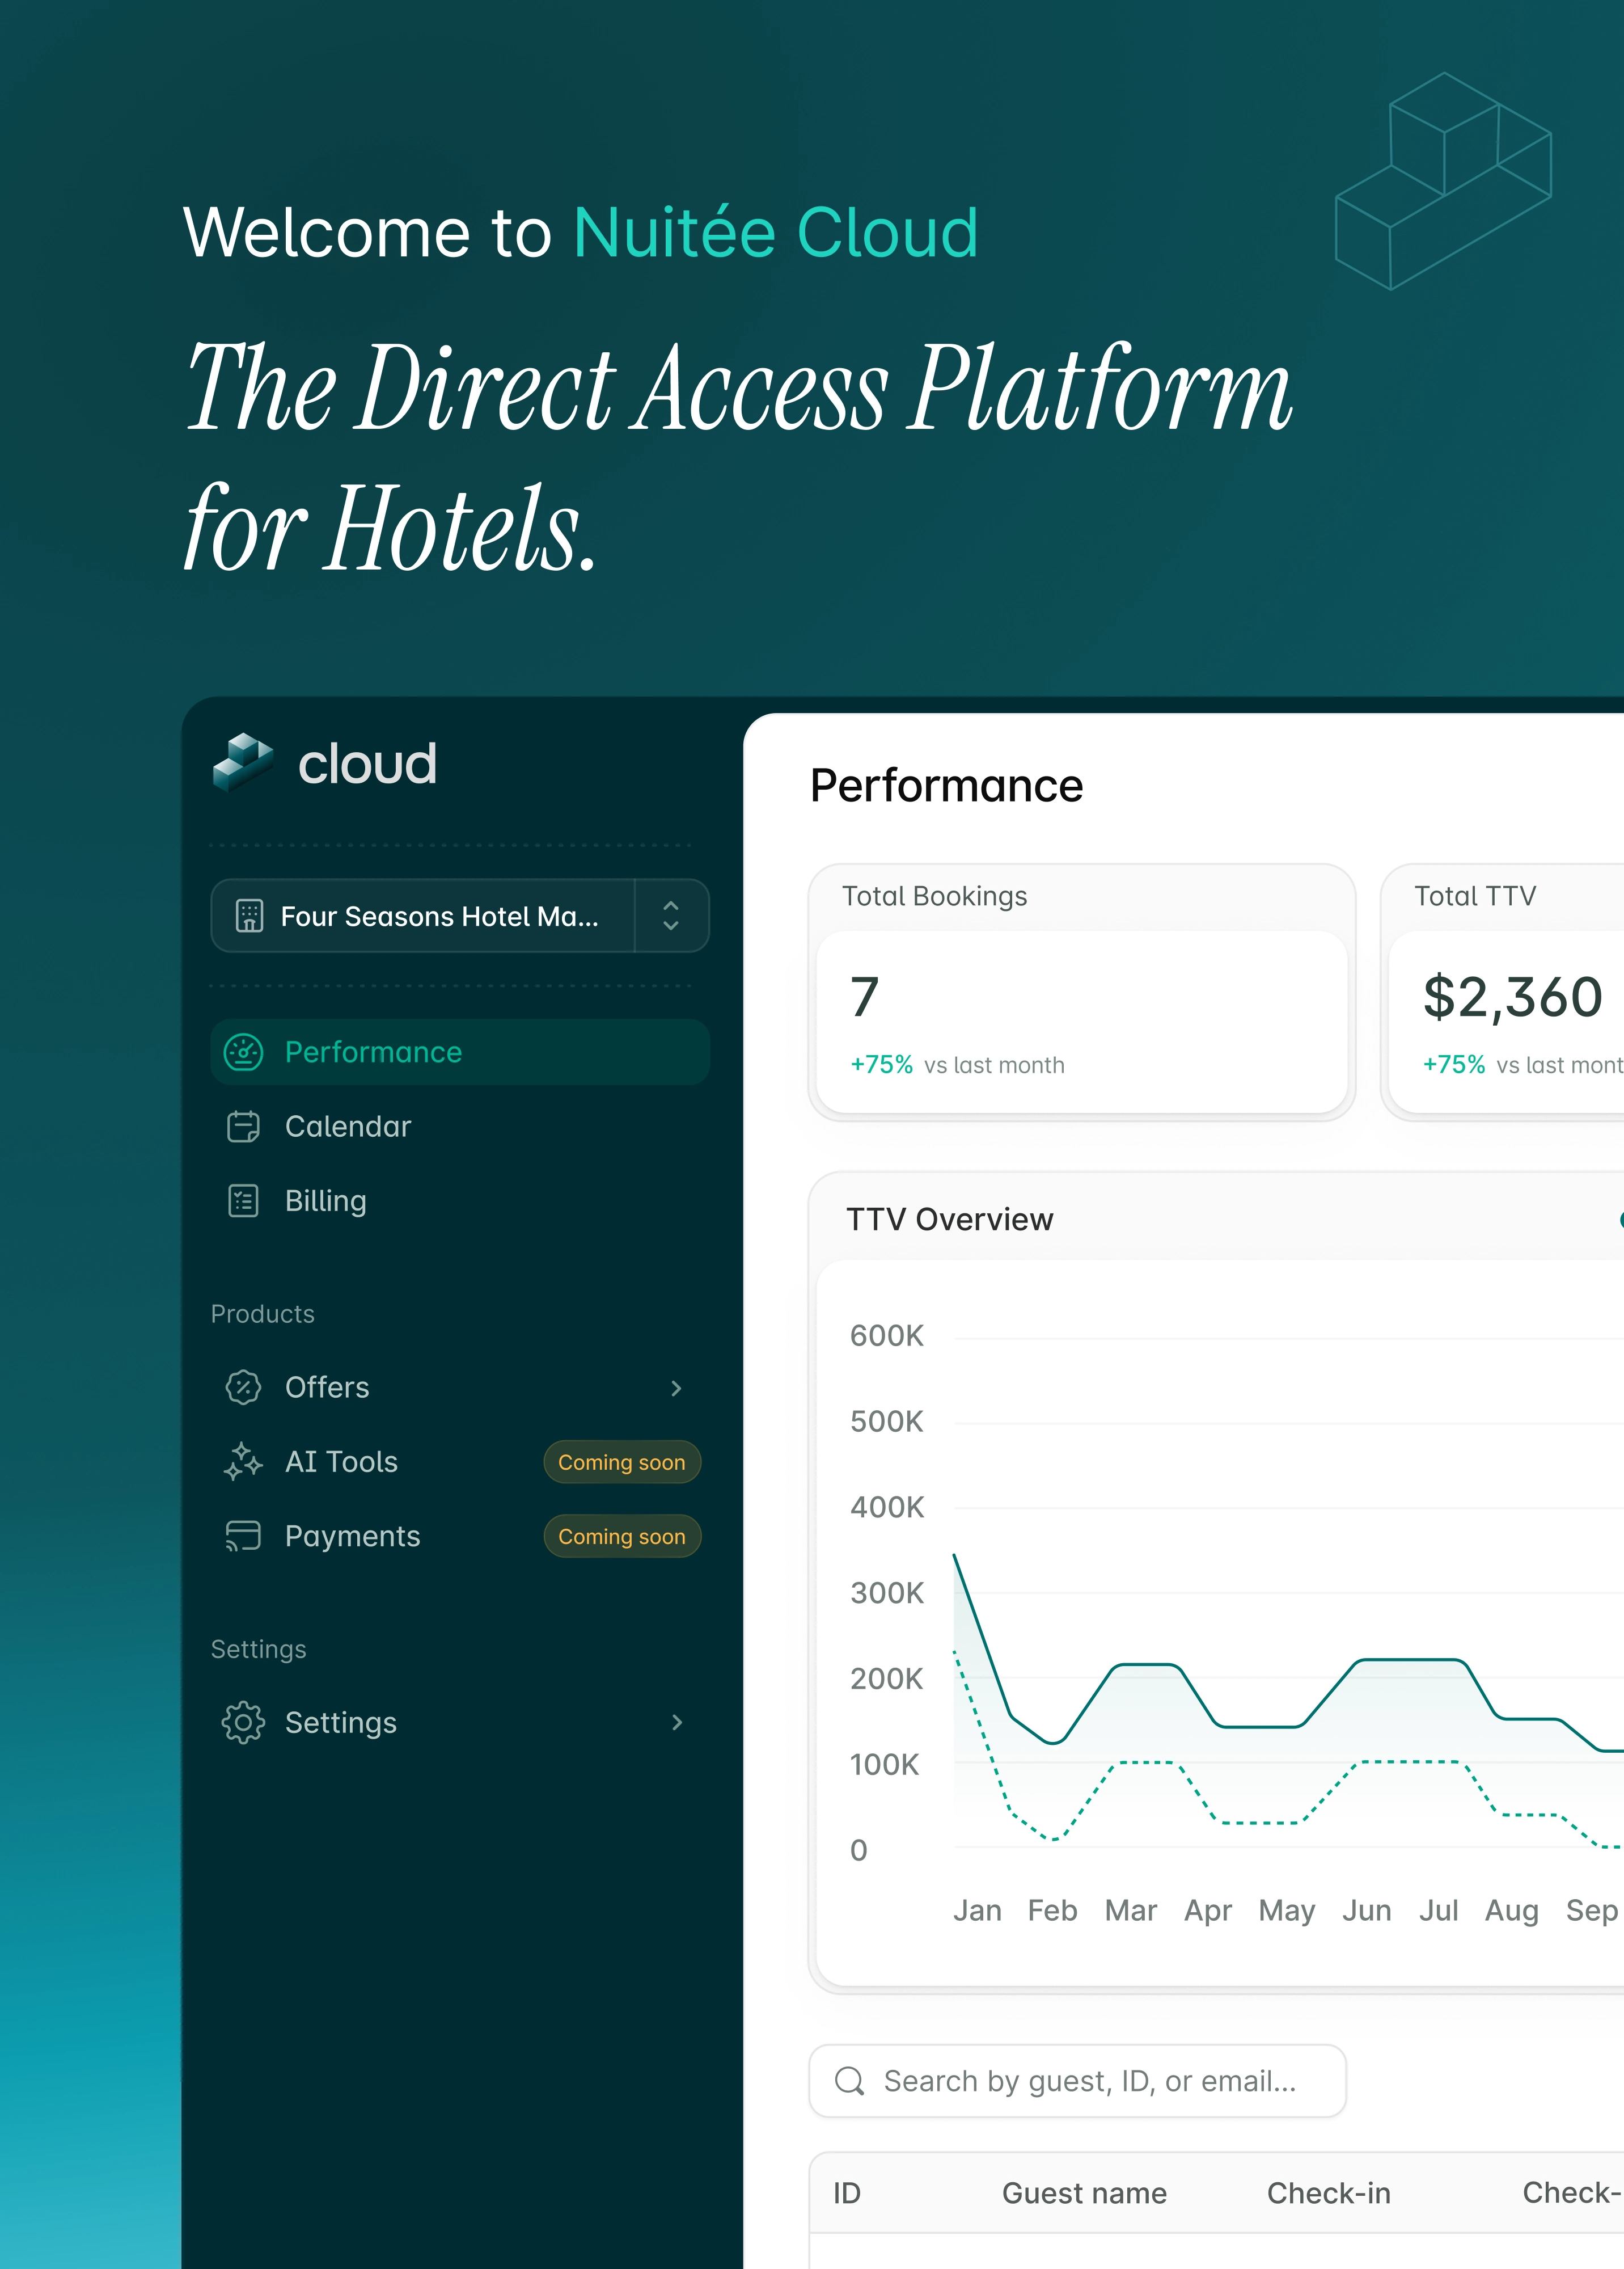Click the Offers percent badge icon
Viewport: 1624px width, 2269px height.
243,1387
